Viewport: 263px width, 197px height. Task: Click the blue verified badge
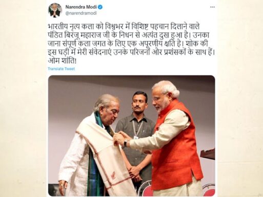[100, 7]
